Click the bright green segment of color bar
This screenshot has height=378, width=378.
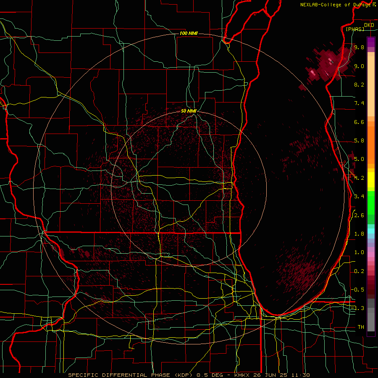tap(371, 202)
